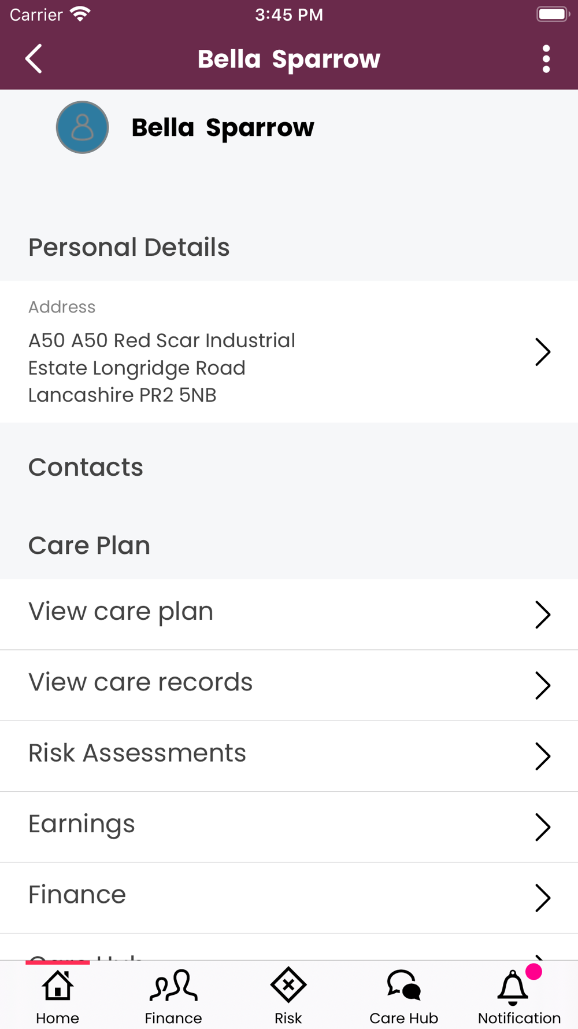Tap the Home house icon
This screenshot has width=578, height=1029.
pos(58,985)
